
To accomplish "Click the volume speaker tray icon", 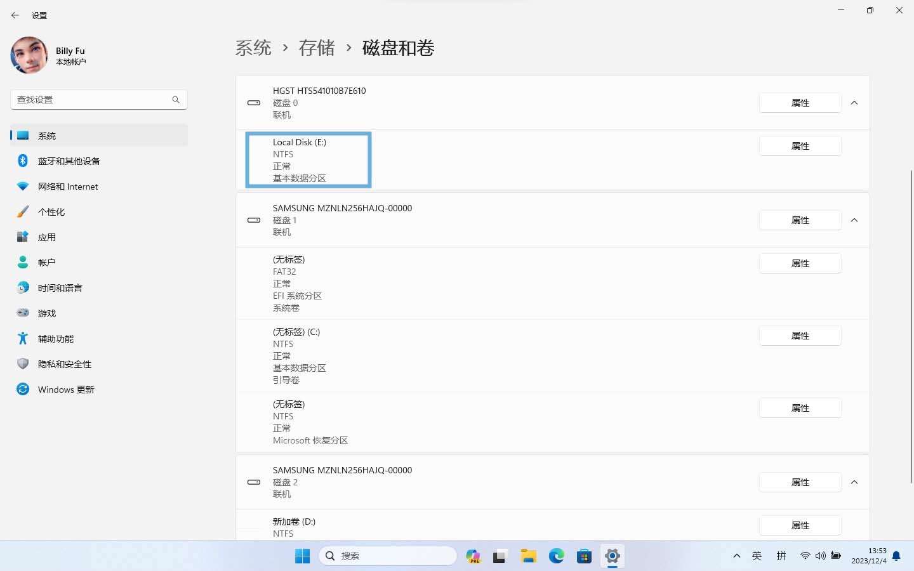I will pyautogui.click(x=821, y=556).
